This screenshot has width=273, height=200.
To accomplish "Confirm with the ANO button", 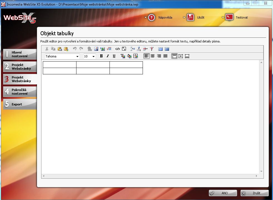I will (223, 193).
